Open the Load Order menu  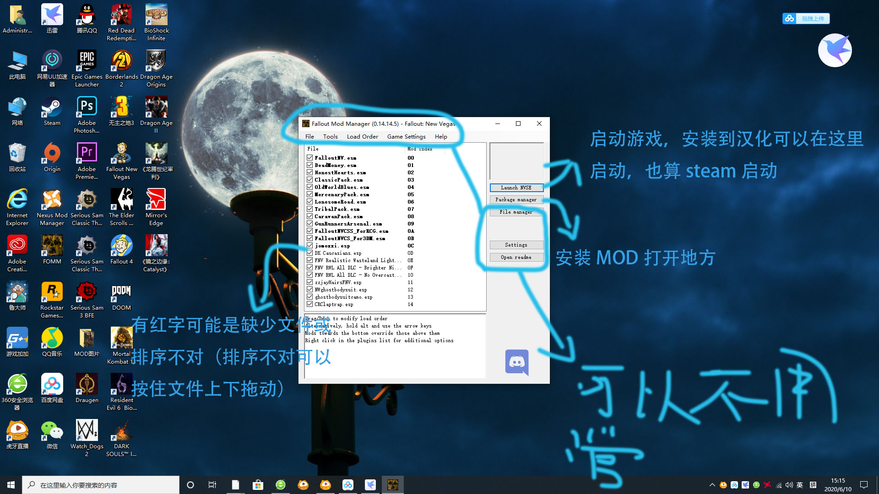coord(362,137)
